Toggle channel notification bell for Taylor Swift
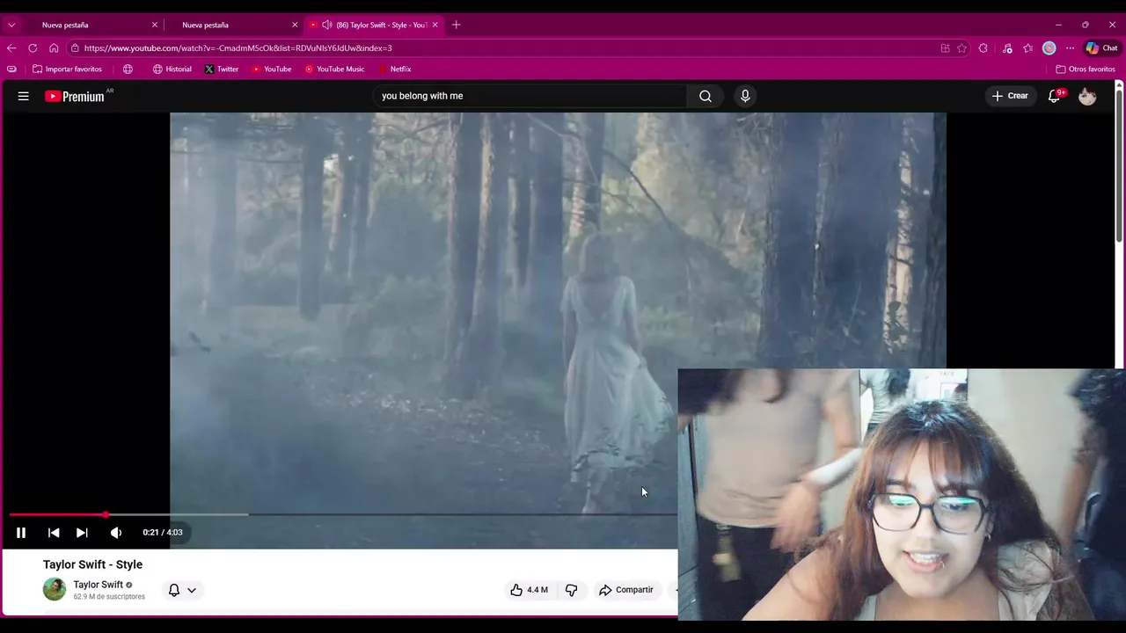The width and height of the screenshot is (1126, 633). pyautogui.click(x=174, y=590)
